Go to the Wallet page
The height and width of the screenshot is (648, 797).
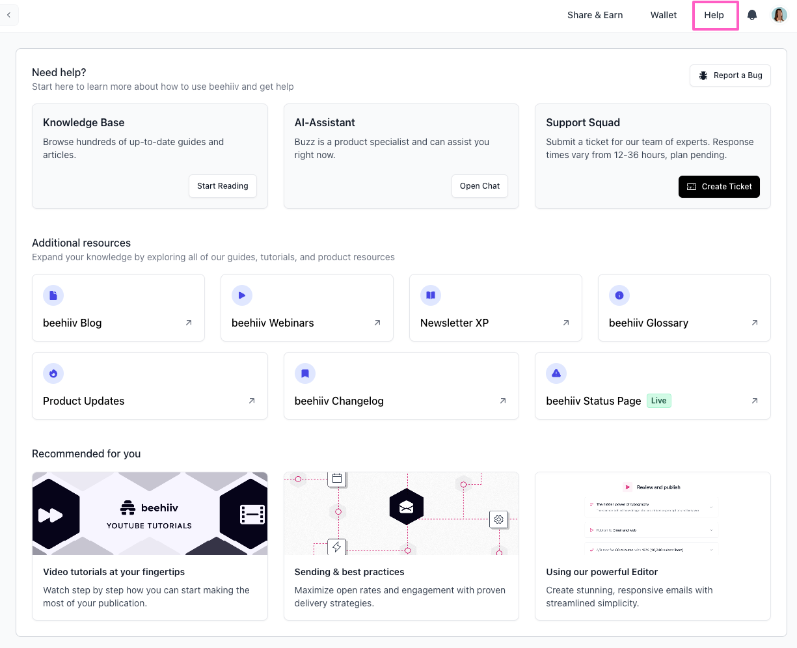[x=664, y=15]
